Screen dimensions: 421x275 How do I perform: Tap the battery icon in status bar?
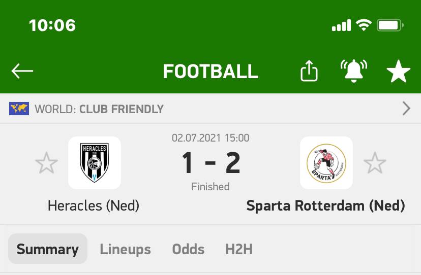390,25
